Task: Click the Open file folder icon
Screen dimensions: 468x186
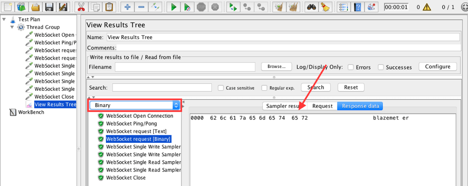Action: pyautogui.click(x=35, y=6)
